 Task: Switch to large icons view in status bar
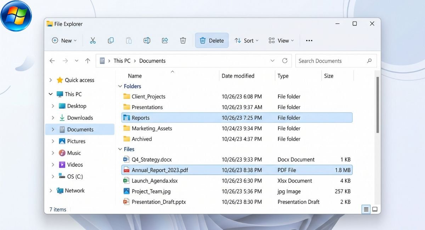pos(375,209)
